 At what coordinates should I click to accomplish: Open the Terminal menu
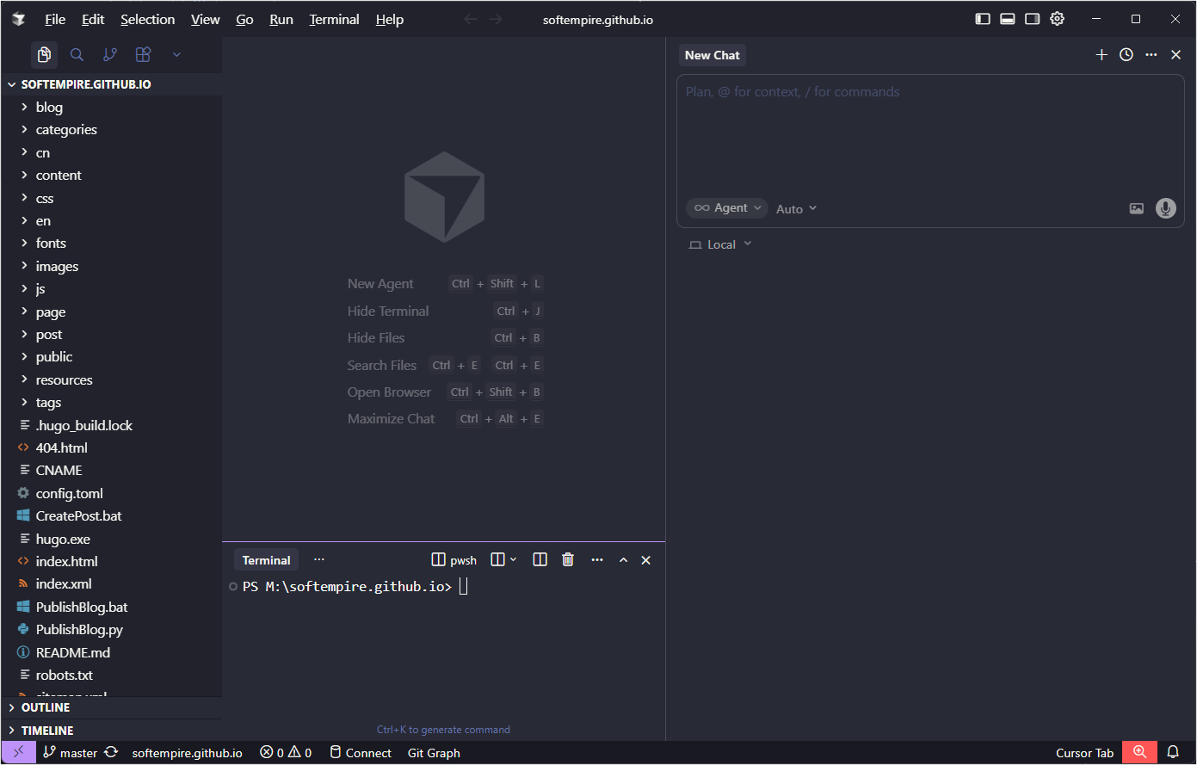tap(334, 20)
